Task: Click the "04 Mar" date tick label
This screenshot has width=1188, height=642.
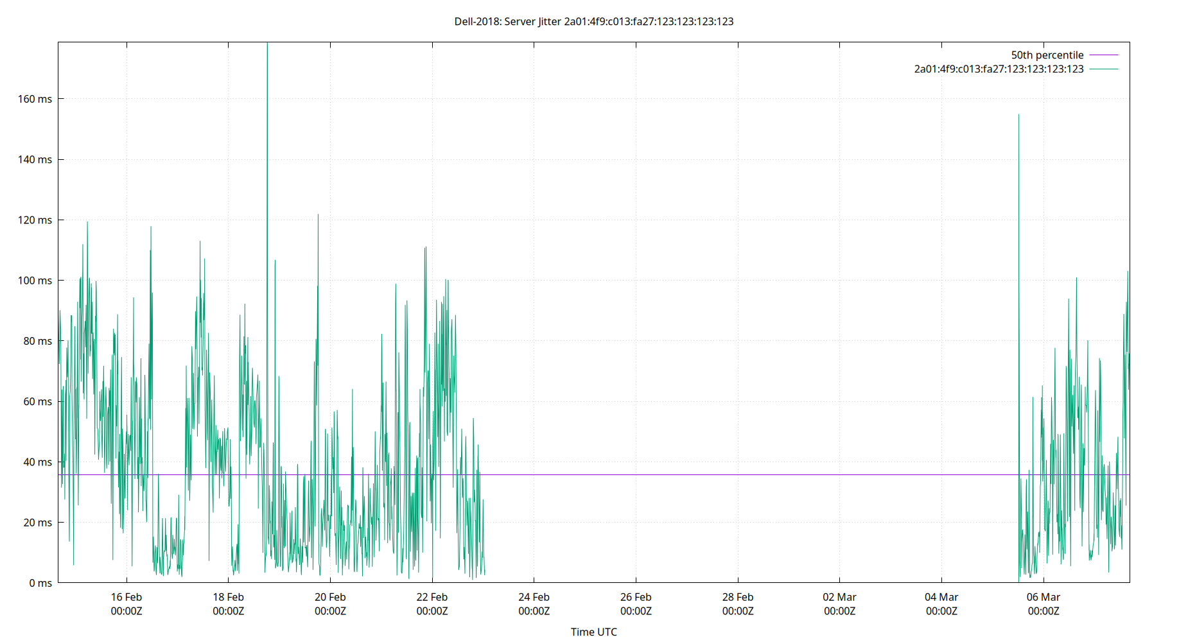Action: 943,596
